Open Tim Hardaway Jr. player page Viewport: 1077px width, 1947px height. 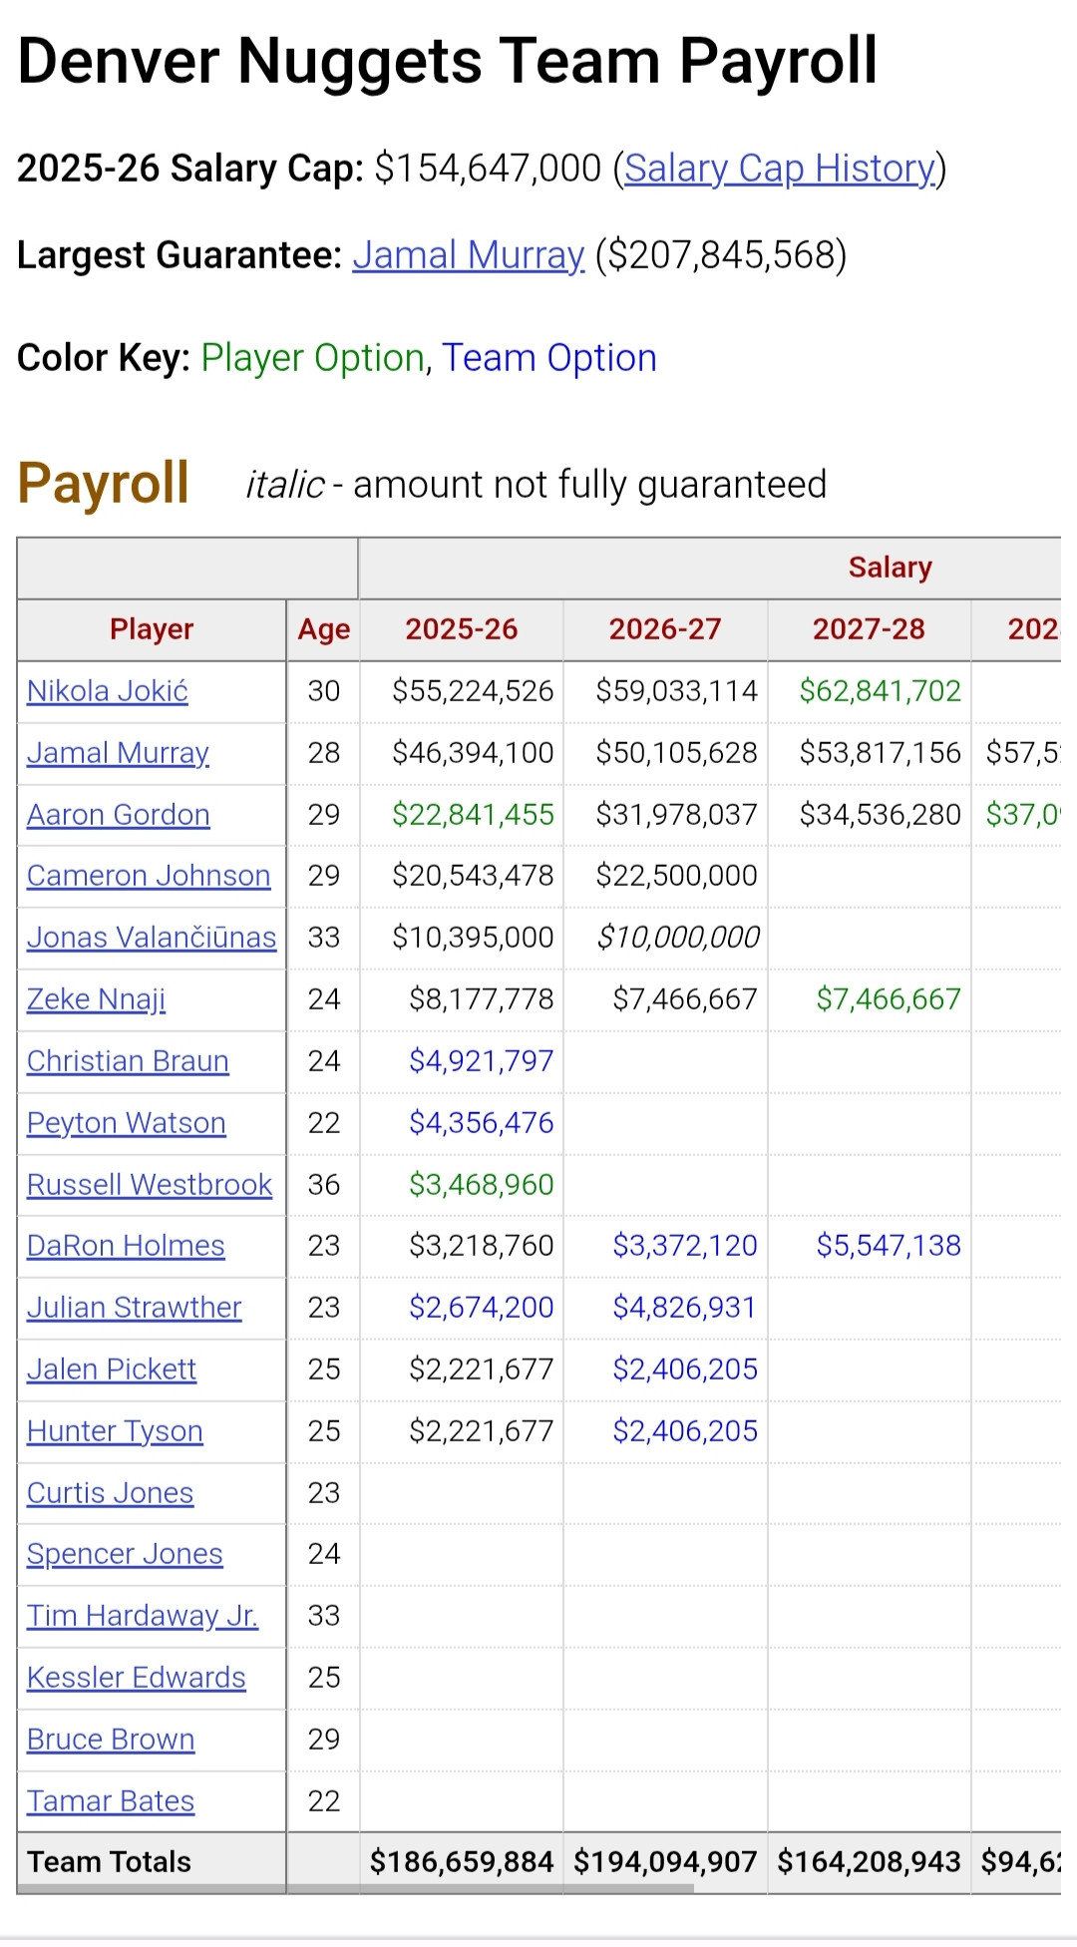click(143, 1616)
